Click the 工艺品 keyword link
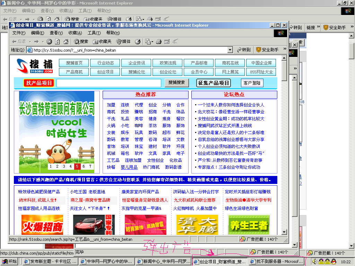Viewport: 355px width, 266px height. click(x=113, y=160)
